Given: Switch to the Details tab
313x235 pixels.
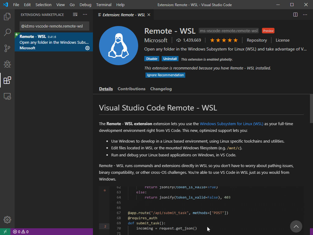Looking at the screenshot, I should 106,89.
